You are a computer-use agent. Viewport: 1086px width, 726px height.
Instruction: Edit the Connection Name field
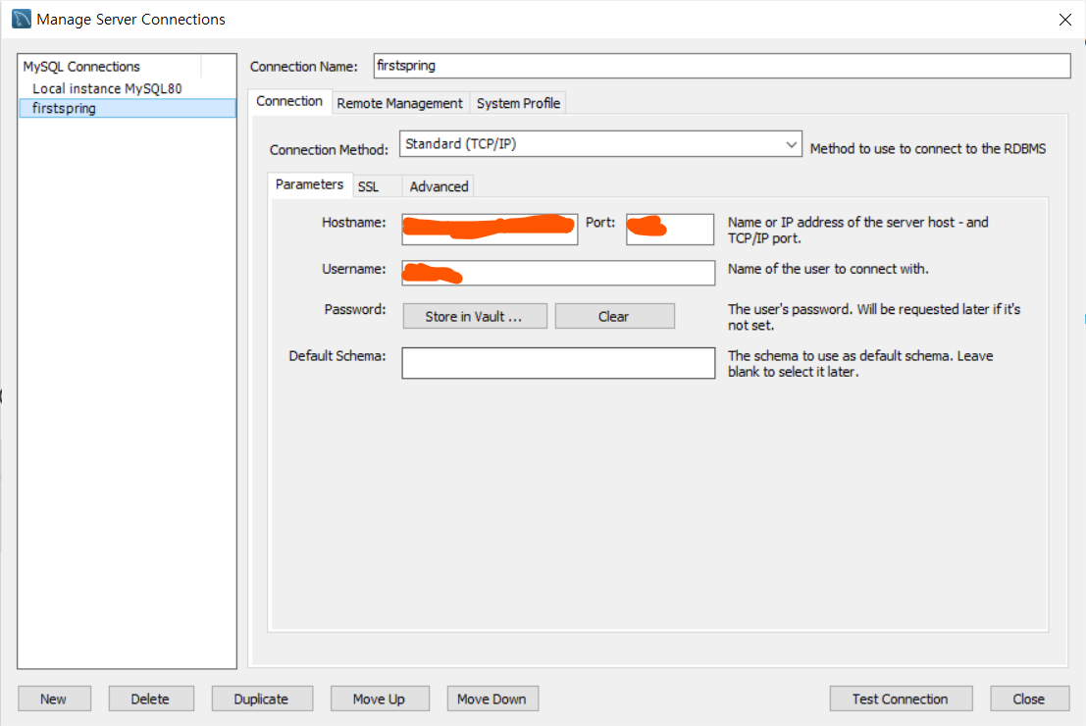point(722,66)
